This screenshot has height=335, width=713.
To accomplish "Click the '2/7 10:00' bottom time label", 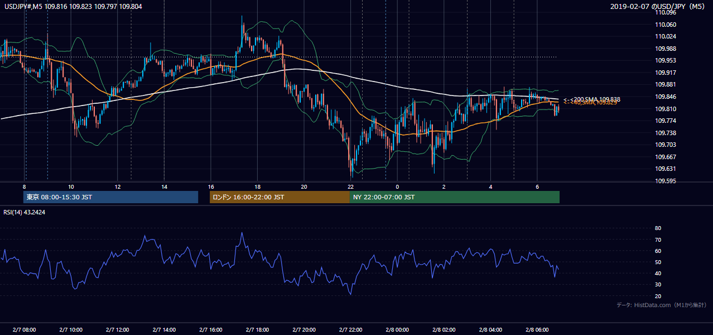I will (x=71, y=330).
